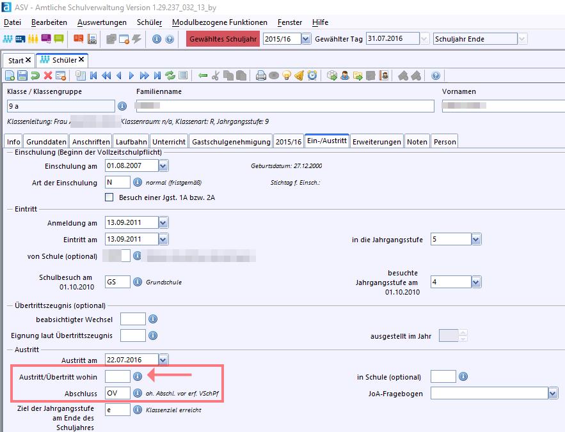
Task: Click the help question mark icon in top toolbar
Action: [x=170, y=39]
